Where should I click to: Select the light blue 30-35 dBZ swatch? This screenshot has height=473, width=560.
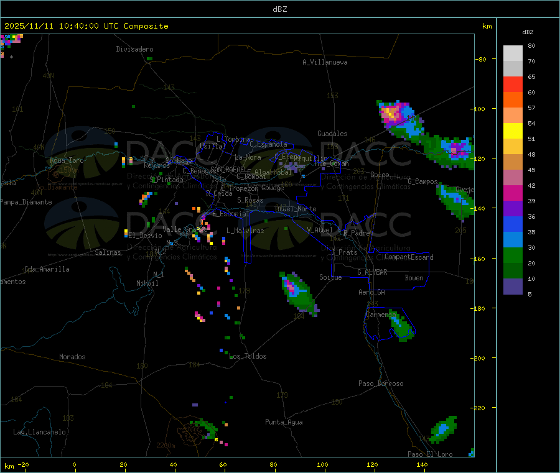click(513, 240)
